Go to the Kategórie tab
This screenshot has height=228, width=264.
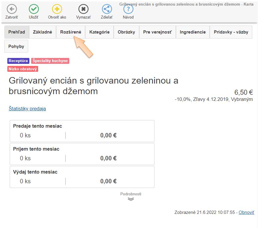click(x=100, y=32)
